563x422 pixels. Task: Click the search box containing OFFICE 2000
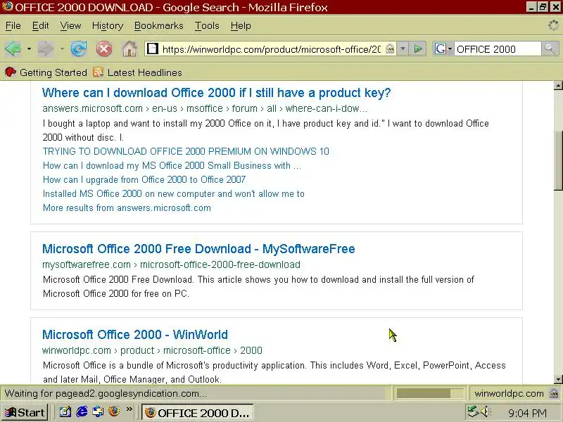(x=498, y=49)
